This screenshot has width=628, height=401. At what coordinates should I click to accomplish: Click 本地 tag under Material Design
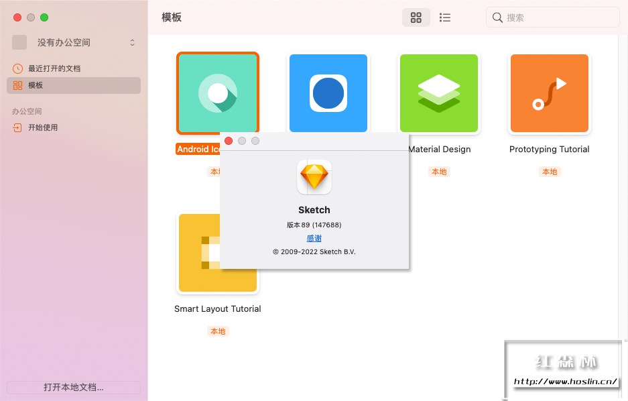point(439,172)
